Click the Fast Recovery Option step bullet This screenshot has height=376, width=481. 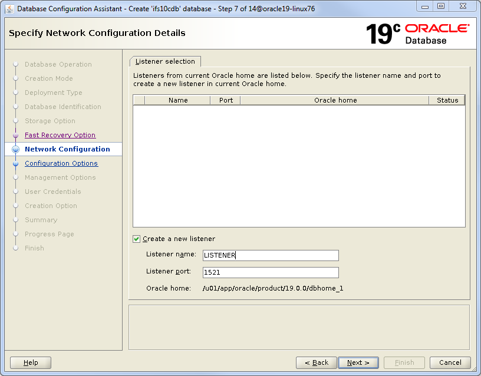[x=16, y=136]
